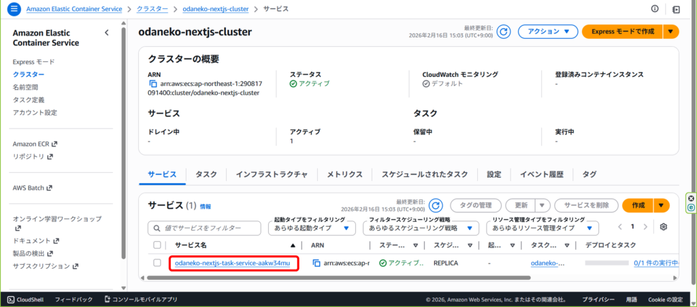Screen dimensions: 697x307
Task: Check the odaneko-nextjs-task-service row checkbox
Action: click(158, 263)
